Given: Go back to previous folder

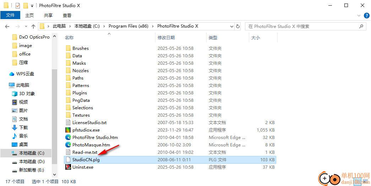Looking at the screenshot, I should tap(7, 27).
